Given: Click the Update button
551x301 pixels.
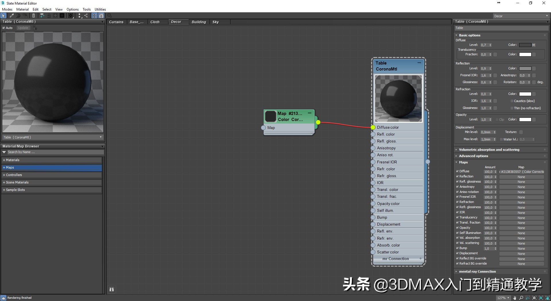Looking at the screenshot, I should (x=23, y=28).
